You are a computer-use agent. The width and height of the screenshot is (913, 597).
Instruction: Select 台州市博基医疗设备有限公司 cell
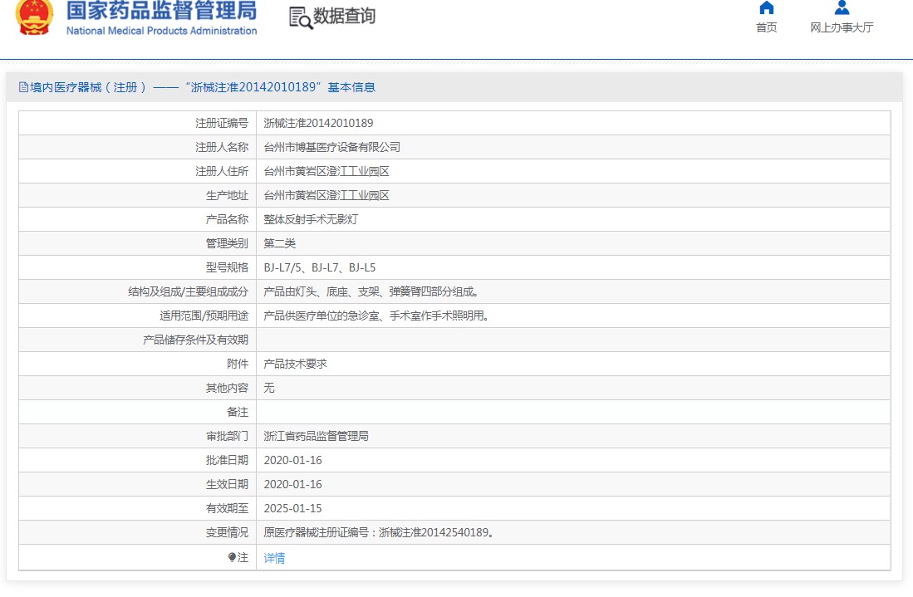[x=332, y=147]
